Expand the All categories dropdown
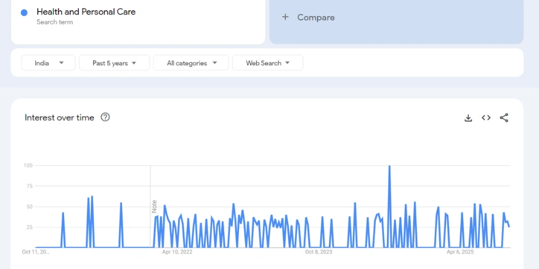Viewport: 539px width, 269px height. [x=191, y=63]
